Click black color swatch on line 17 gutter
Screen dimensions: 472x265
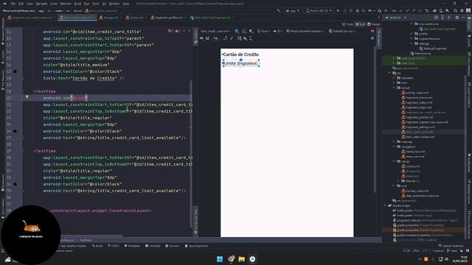click(x=15, y=71)
